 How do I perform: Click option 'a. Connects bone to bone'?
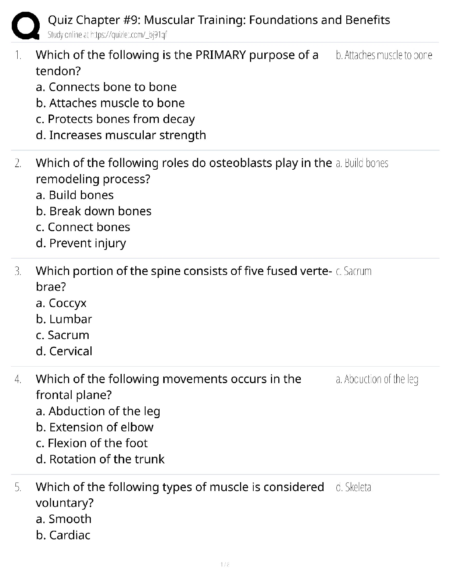106,87
